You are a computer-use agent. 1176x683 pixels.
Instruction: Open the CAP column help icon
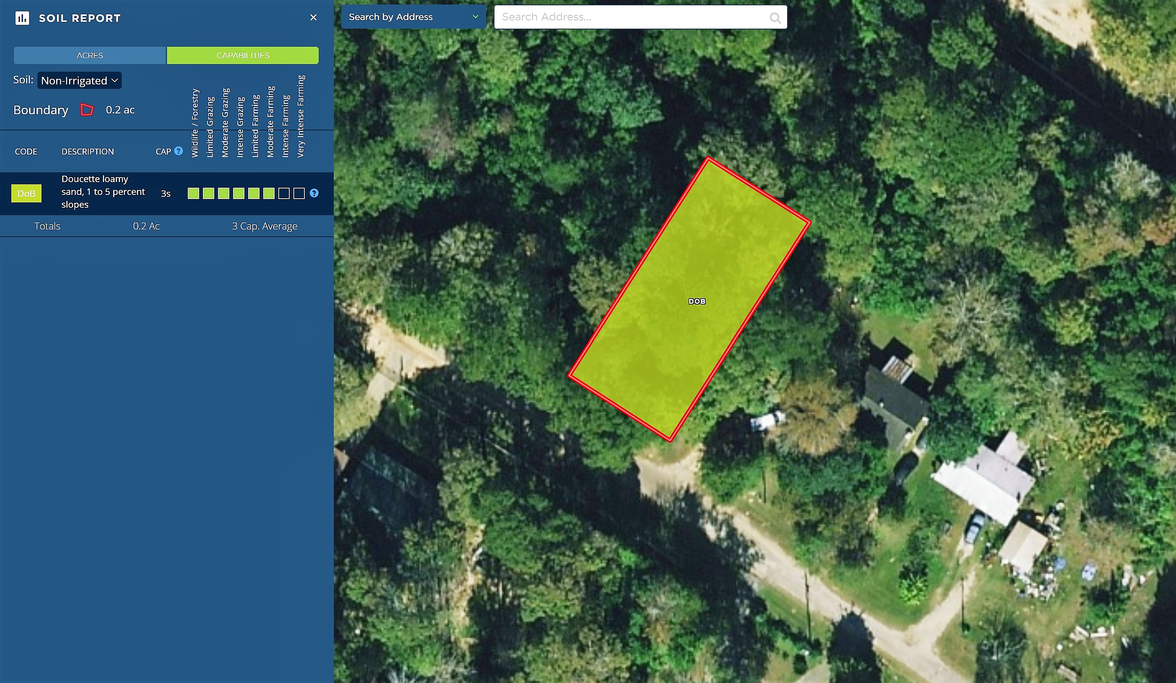[178, 151]
